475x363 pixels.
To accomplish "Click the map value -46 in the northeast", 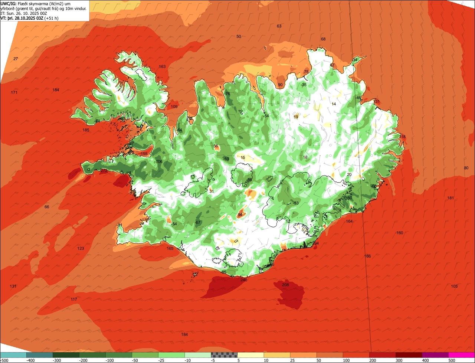I will point(358,98).
